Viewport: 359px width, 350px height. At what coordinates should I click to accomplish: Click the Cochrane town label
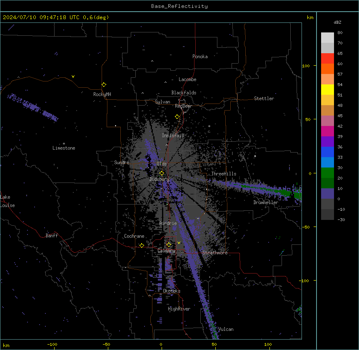point(134,236)
